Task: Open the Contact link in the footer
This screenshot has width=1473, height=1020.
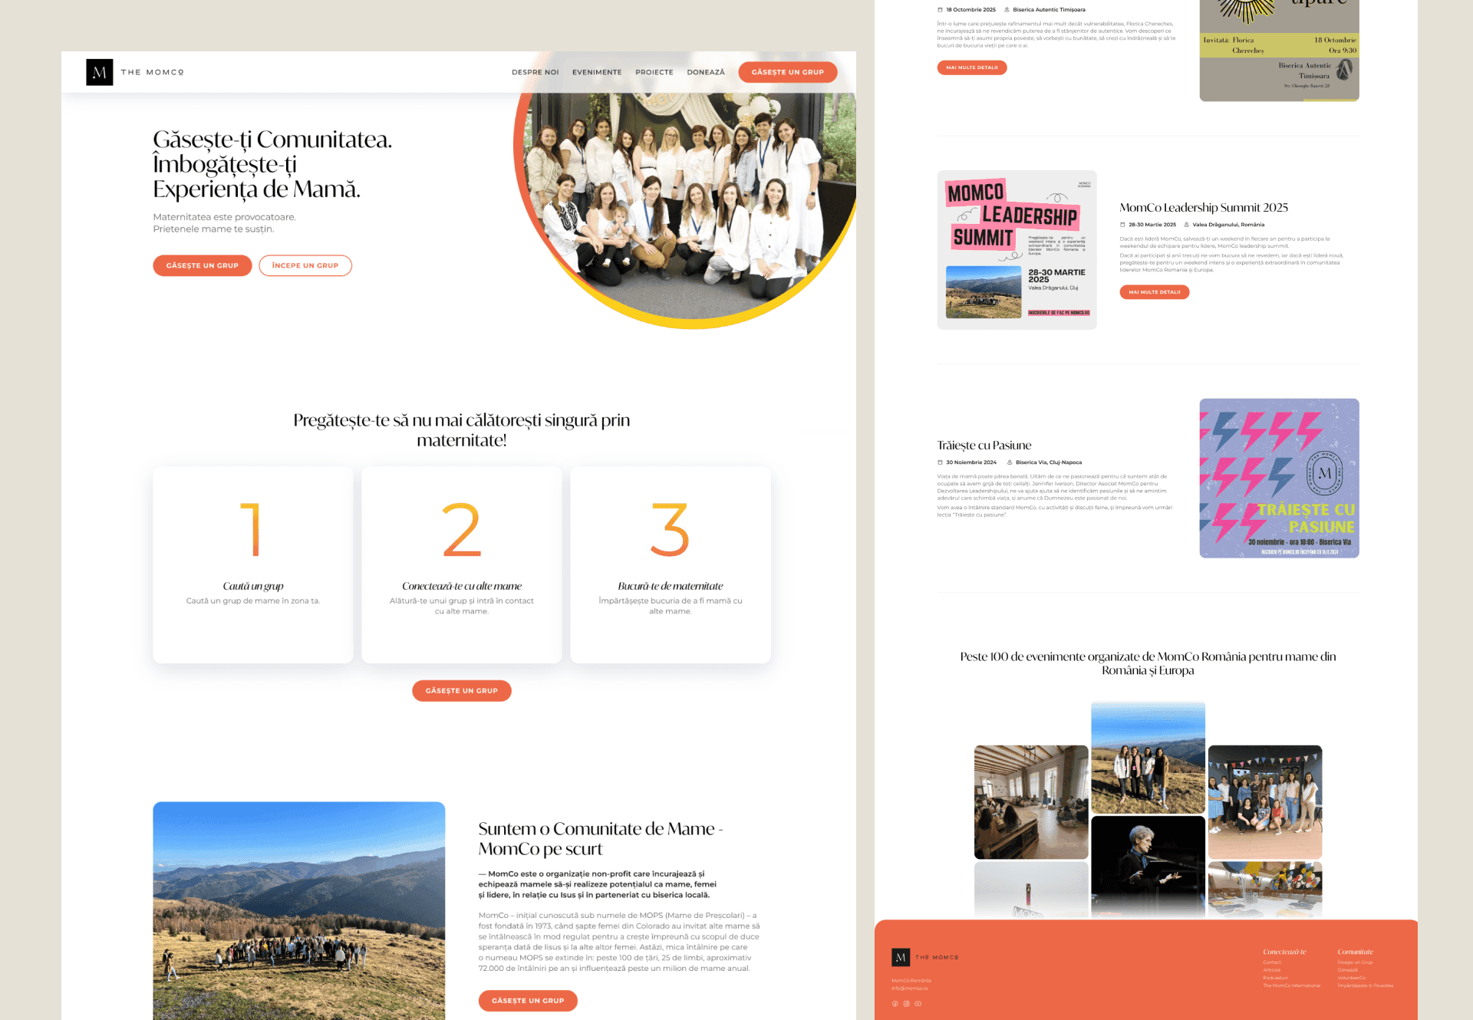Action: (x=1272, y=962)
